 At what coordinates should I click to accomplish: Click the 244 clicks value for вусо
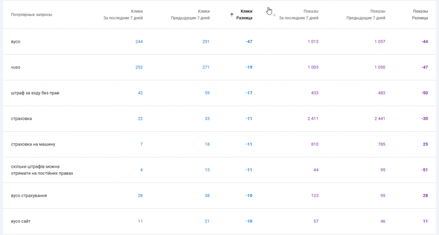[x=139, y=42]
